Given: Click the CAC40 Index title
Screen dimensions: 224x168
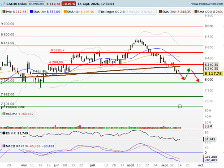Looking at the screenshot, I should 17,4.
